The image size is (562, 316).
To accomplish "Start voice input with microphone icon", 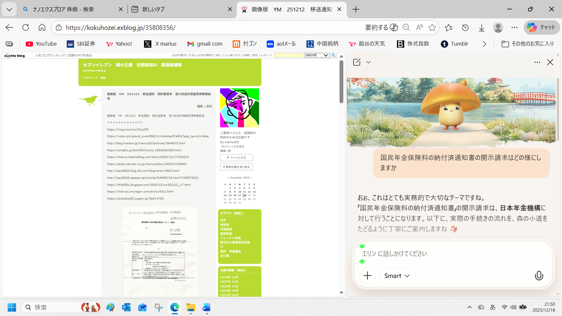I will pos(539,276).
